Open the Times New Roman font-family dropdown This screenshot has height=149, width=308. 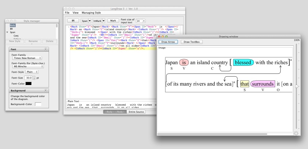pyautogui.click(x=27, y=57)
